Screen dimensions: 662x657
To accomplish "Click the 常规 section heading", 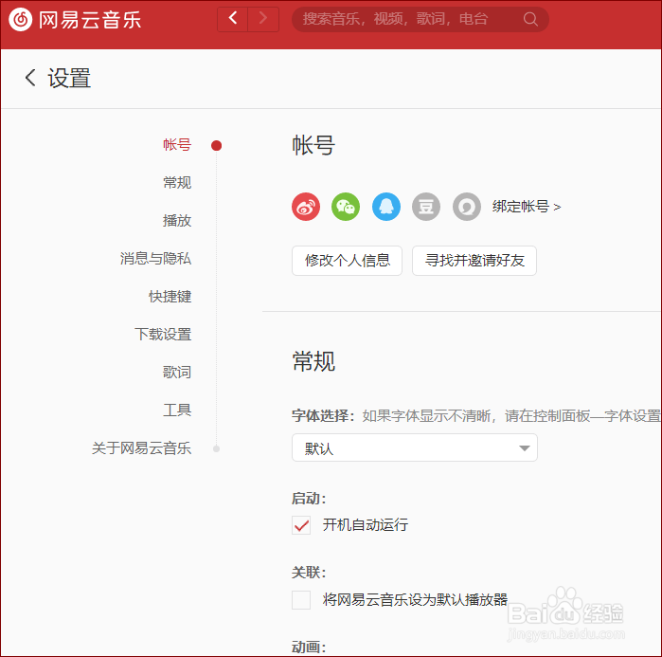I will 313,361.
